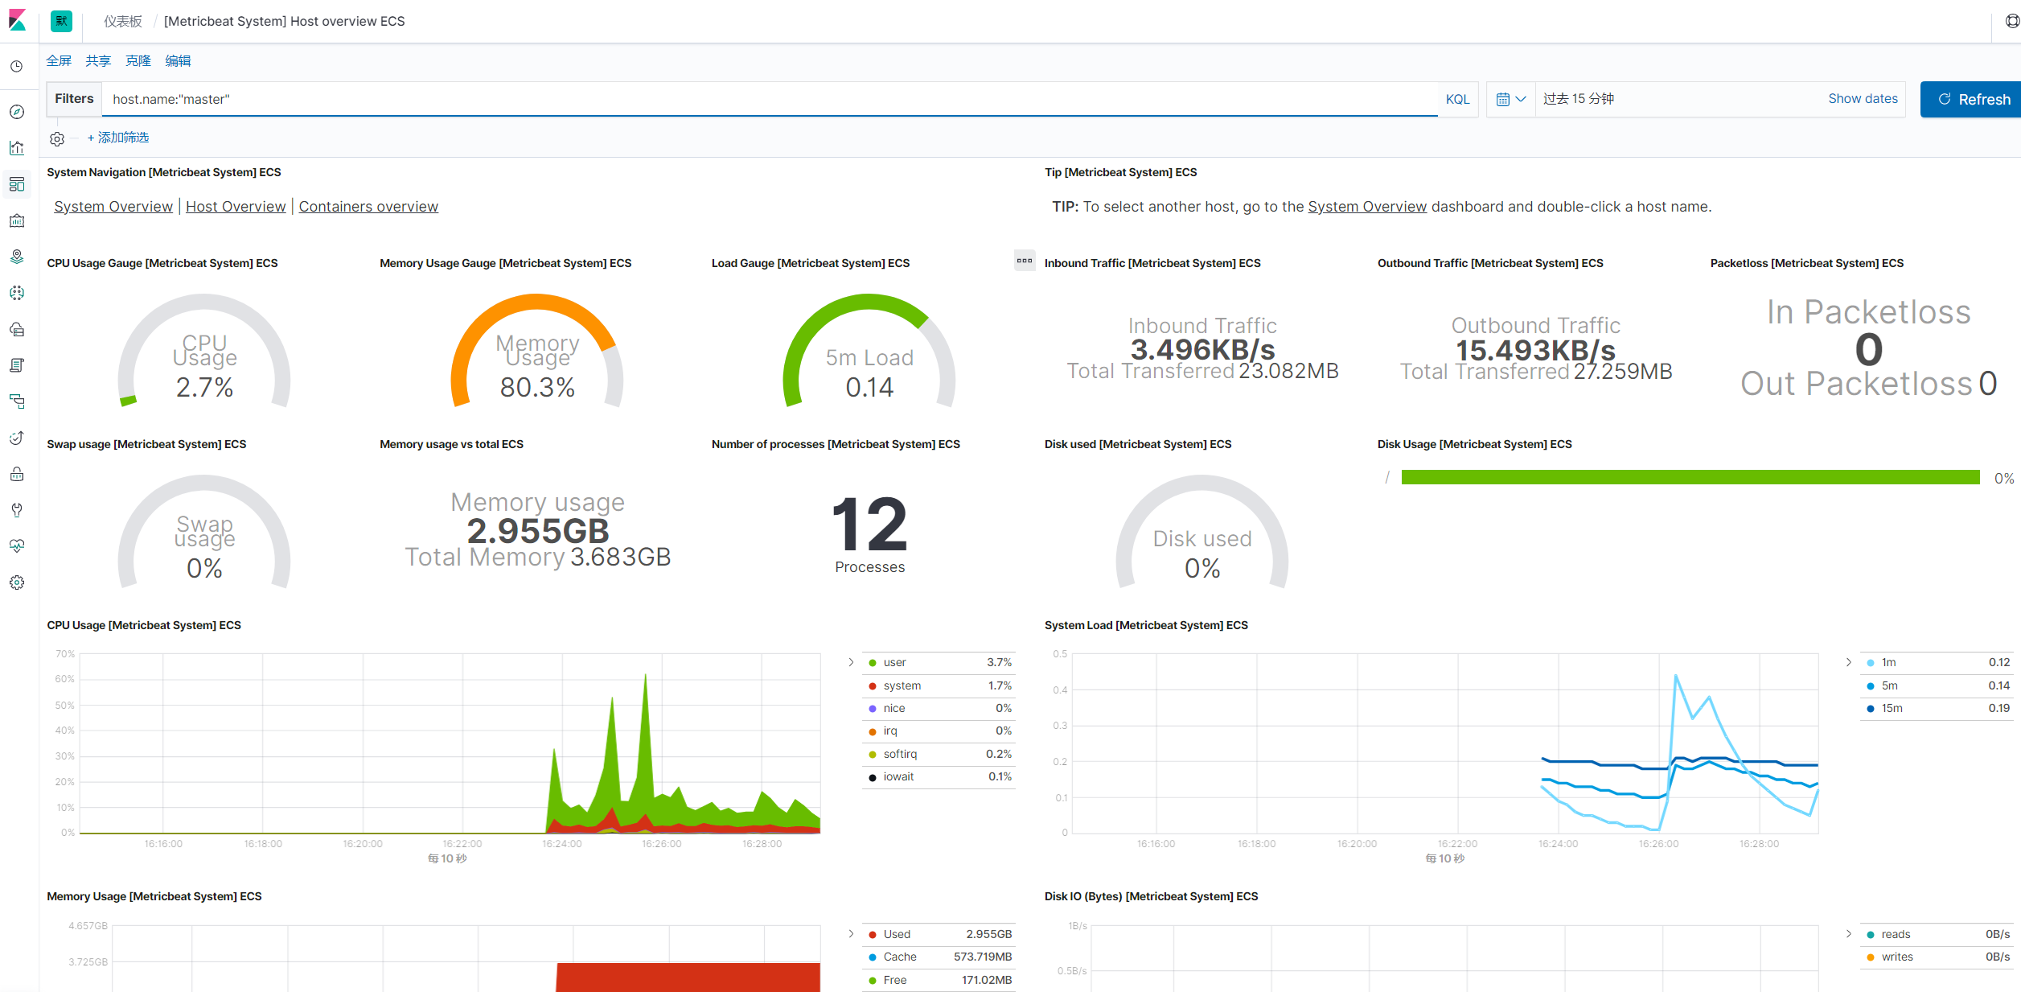Viewport: 2021px width, 992px height.
Task: Open Load Gauge panel options menu
Action: 1024,261
